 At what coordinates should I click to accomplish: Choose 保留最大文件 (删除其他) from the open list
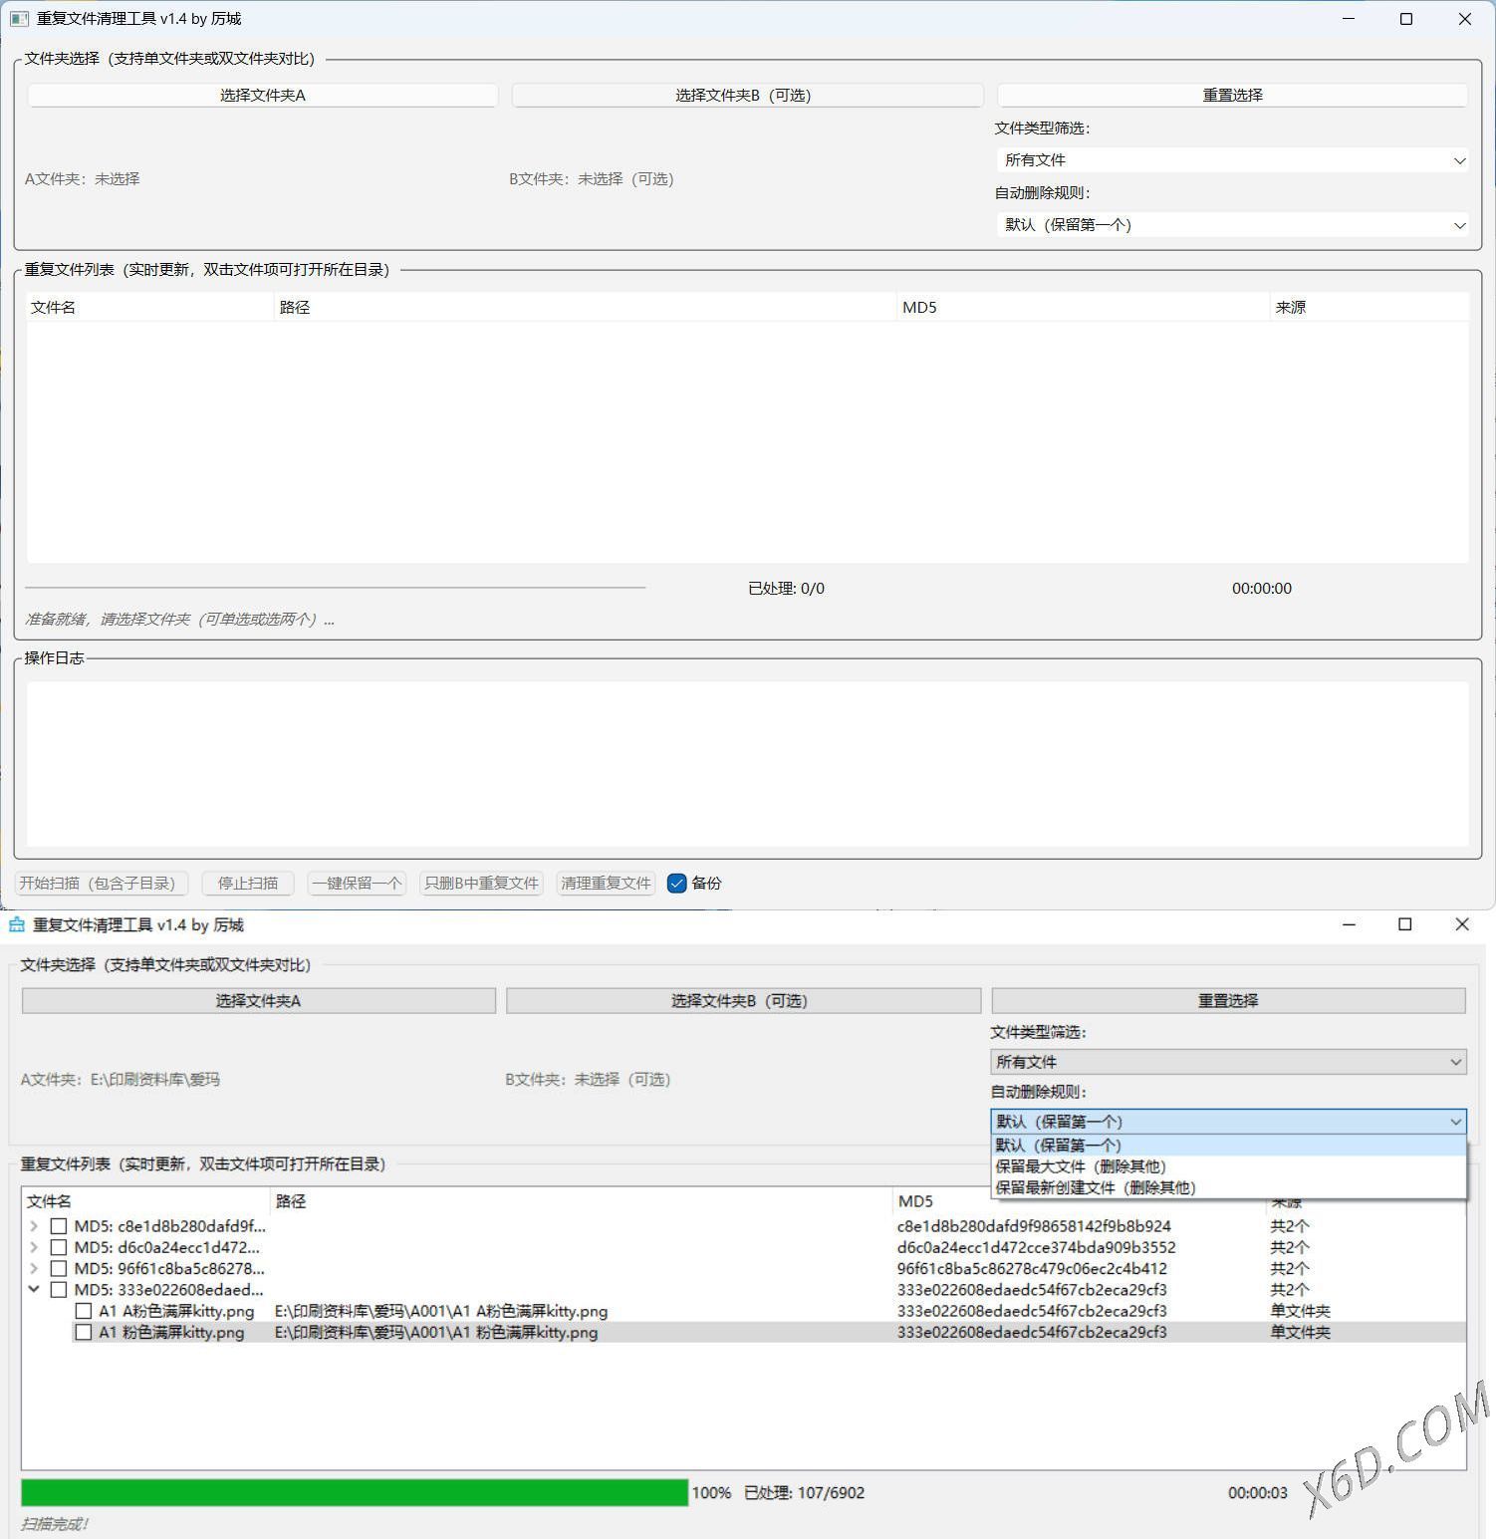coord(1081,1166)
